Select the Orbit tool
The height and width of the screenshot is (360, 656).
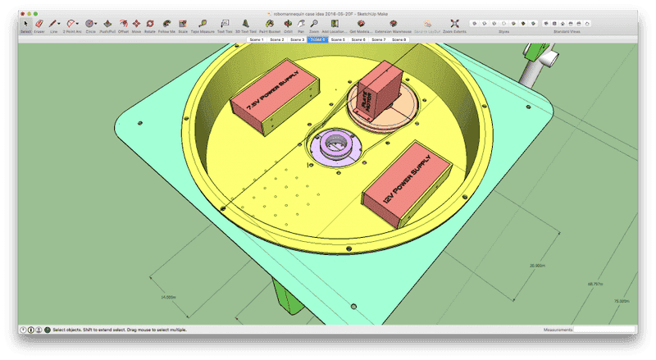(288, 25)
